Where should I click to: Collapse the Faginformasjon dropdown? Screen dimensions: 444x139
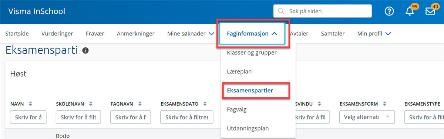click(252, 34)
